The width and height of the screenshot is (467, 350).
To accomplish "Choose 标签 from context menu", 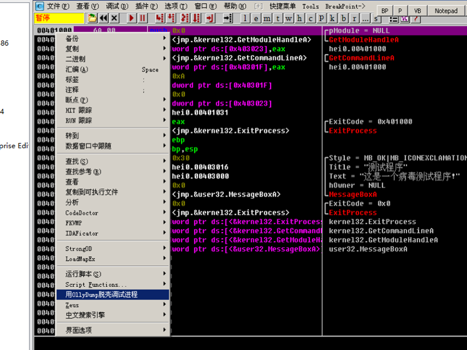I will pos(113,79).
